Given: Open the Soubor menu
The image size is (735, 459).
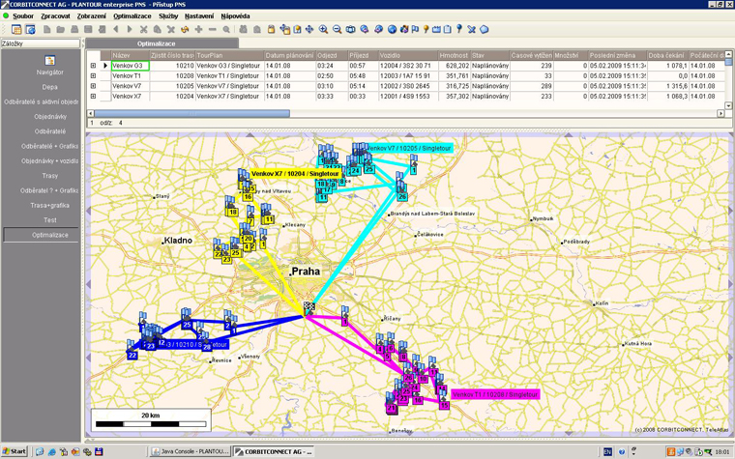Looking at the screenshot, I should click(x=23, y=15).
